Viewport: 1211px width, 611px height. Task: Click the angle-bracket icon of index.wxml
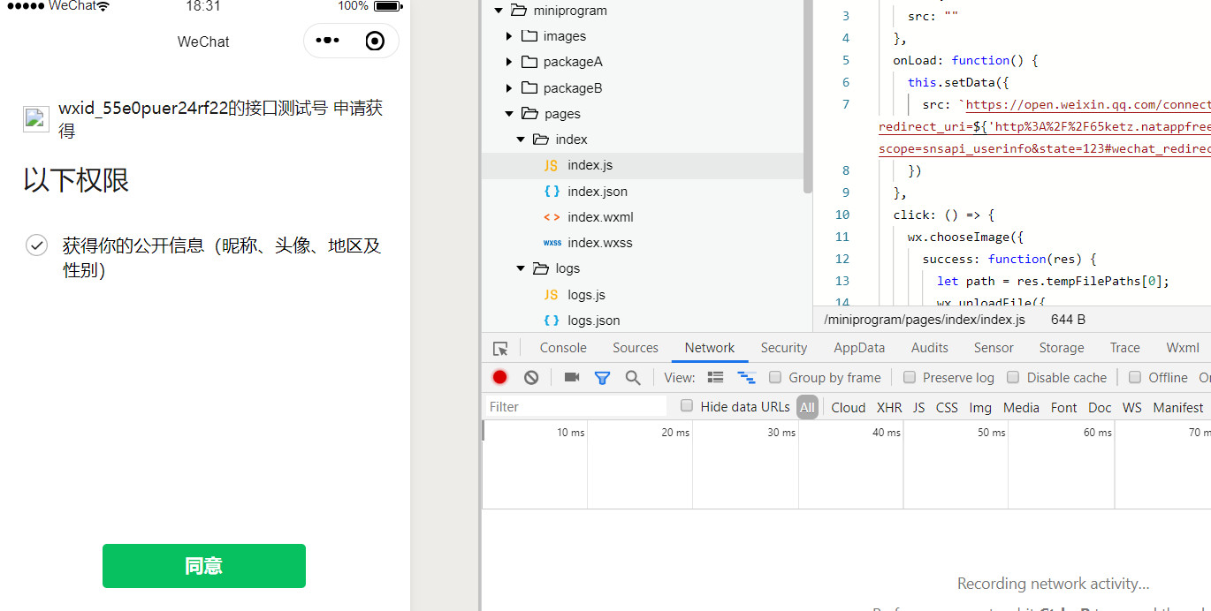[x=552, y=217]
